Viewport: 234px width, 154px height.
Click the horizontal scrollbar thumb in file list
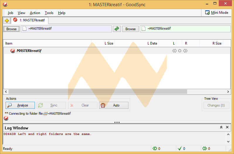[98, 92]
